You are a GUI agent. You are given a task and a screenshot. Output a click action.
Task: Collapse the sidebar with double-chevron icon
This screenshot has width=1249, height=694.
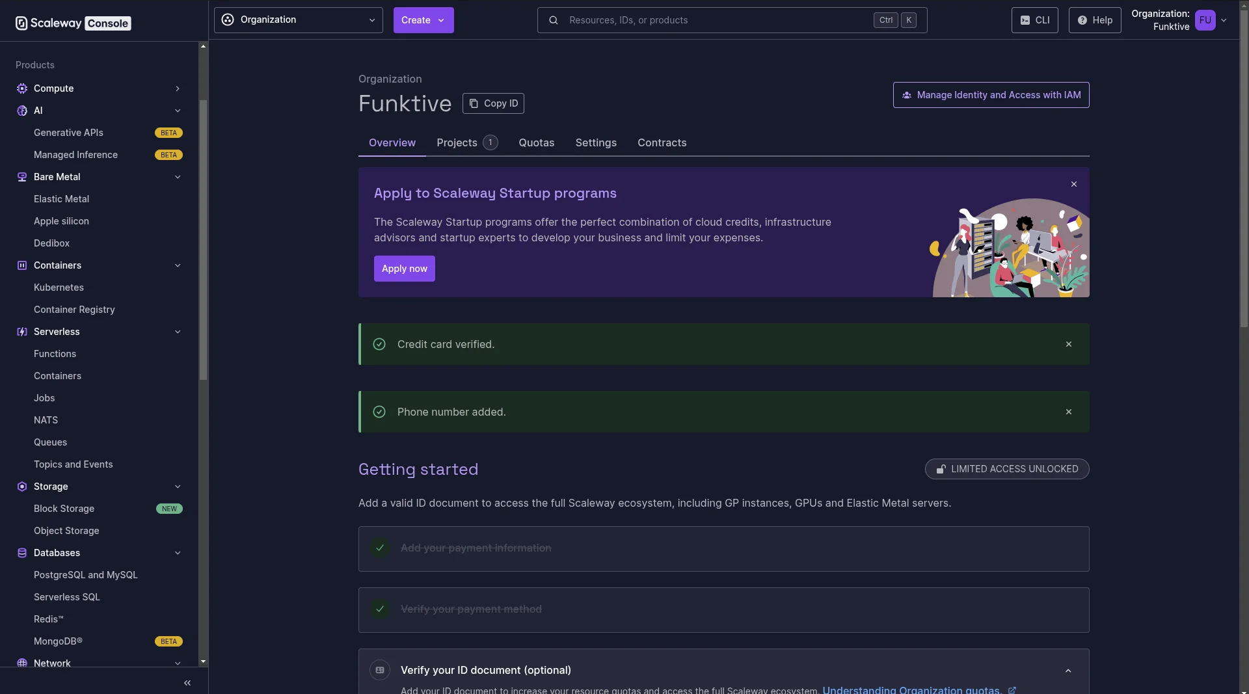coord(187,683)
